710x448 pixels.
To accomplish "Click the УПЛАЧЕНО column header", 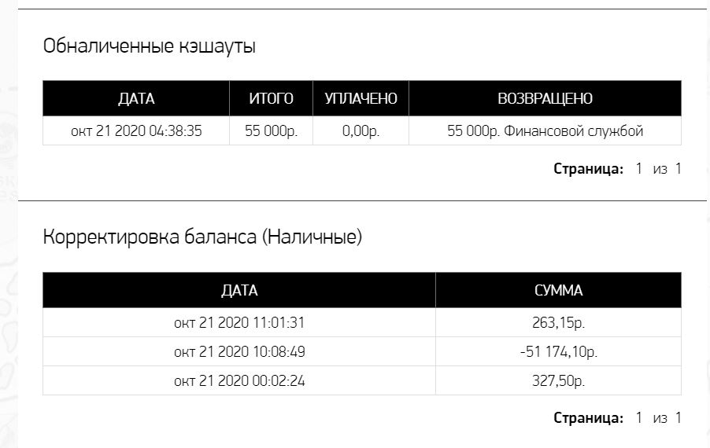I will [x=361, y=99].
